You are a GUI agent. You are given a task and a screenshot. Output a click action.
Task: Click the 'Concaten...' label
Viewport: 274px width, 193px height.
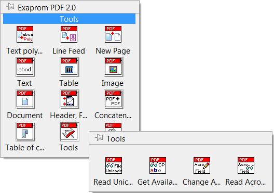pos(113,115)
